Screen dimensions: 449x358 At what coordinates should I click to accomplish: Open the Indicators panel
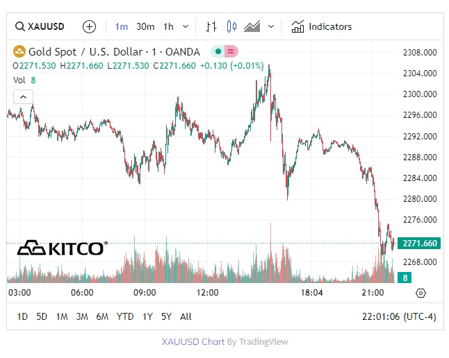321,26
